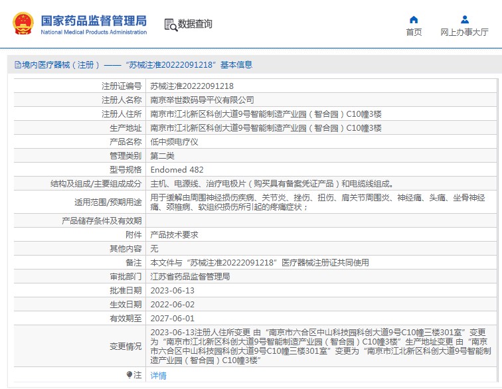Open the 数据查询 search icon
502x389 pixels.
(x=171, y=25)
